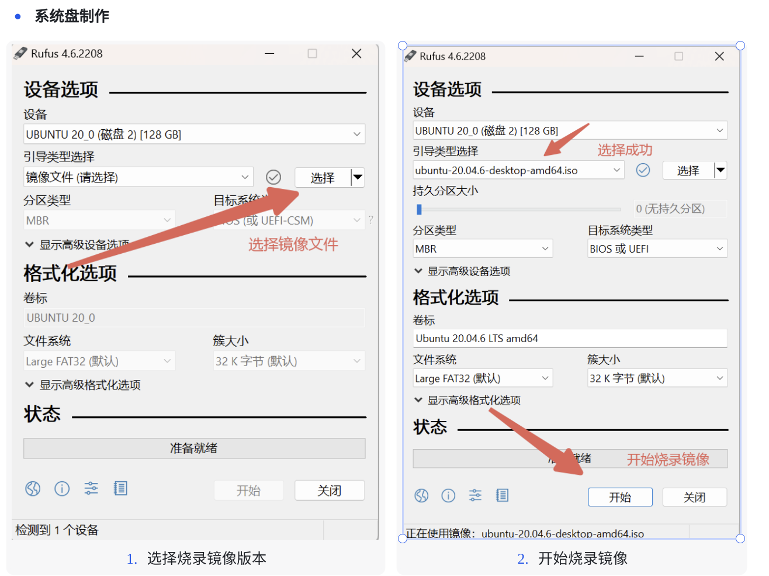Click 正在使用镜像 status text in right window
Screen dimensions: 769x576
point(525,533)
